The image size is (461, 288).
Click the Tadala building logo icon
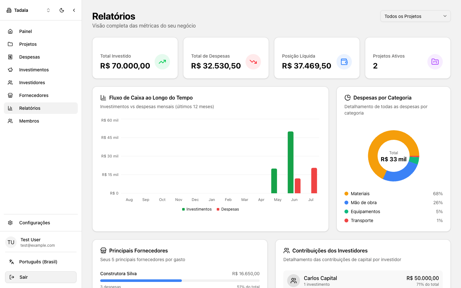(9, 10)
